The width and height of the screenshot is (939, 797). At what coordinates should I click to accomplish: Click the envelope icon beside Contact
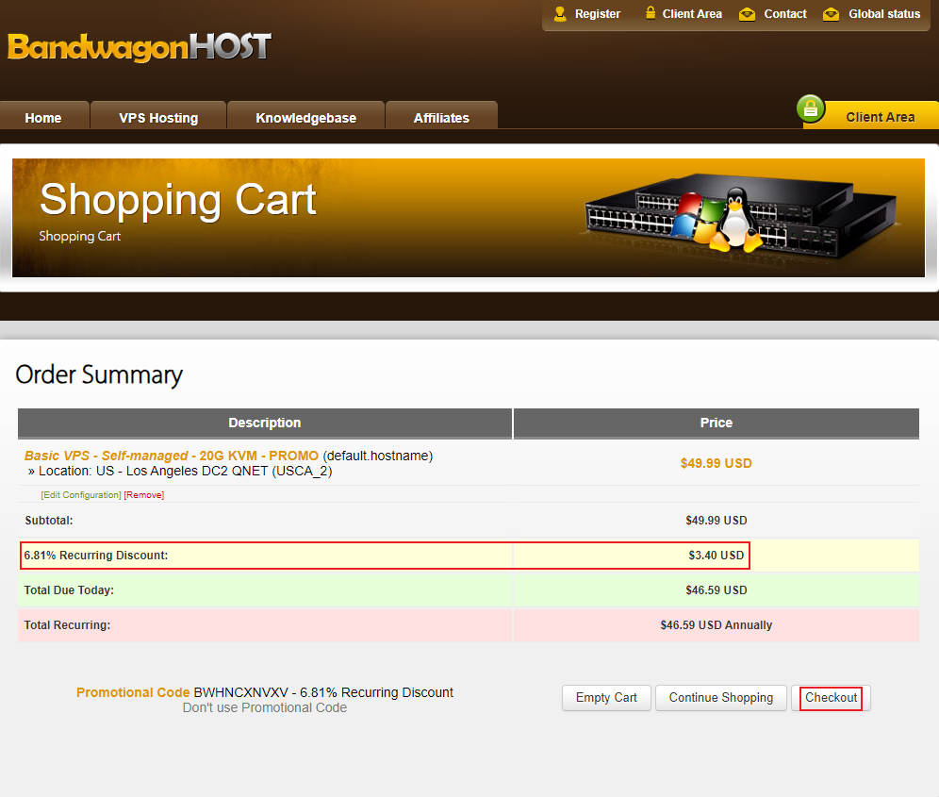[748, 14]
